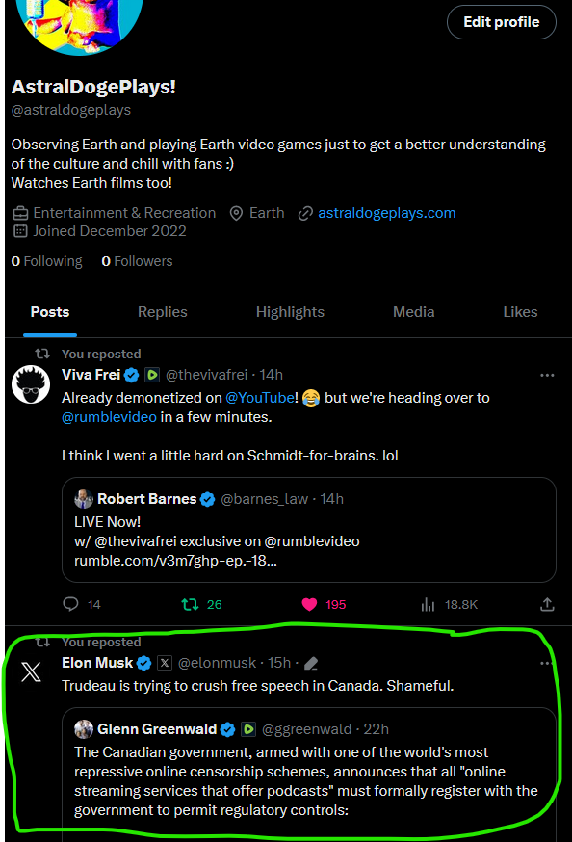Click the edited pencil icon on Musk post
The width and height of the screenshot is (572, 842).
(x=311, y=664)
